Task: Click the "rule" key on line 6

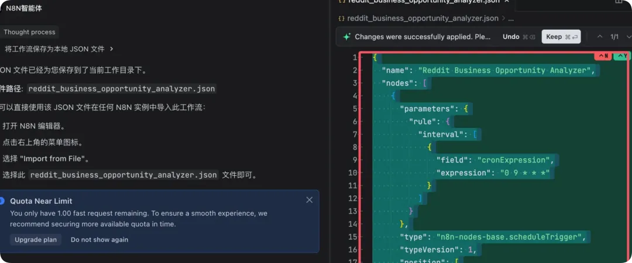Action: pyautogui.click(x=423, y=121)
